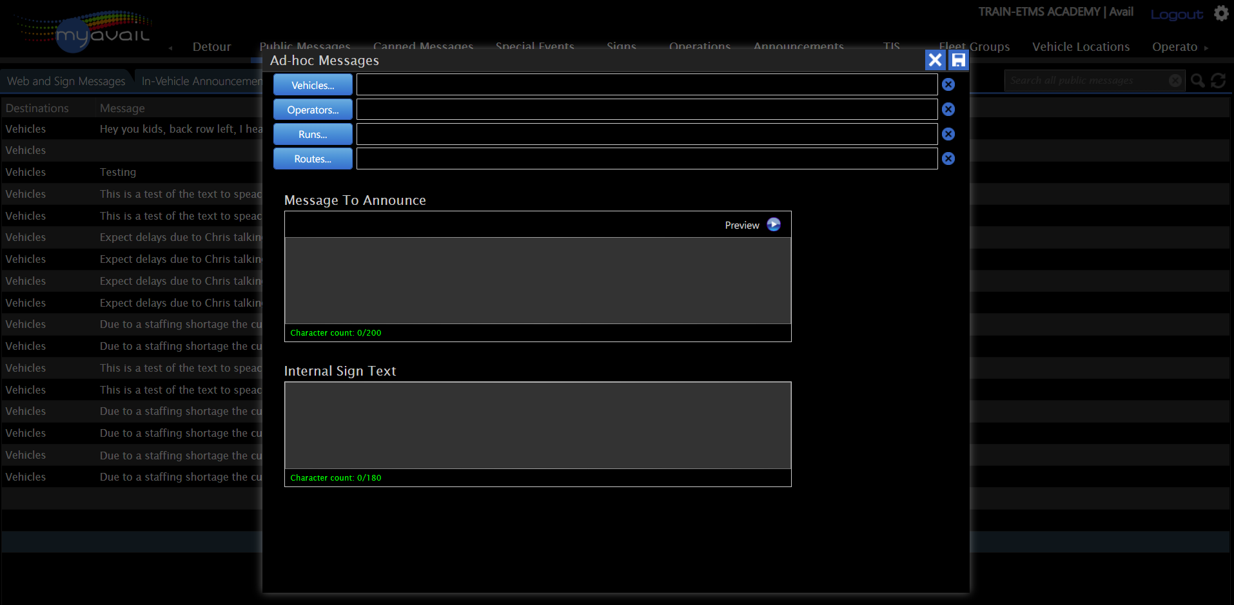Open the settings gear icon
The height and width of the screenshot is (605, 1234).
coord(1221,14)
